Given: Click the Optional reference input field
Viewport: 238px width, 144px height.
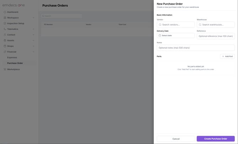Looking at the screenshot, I should [216, 36].
